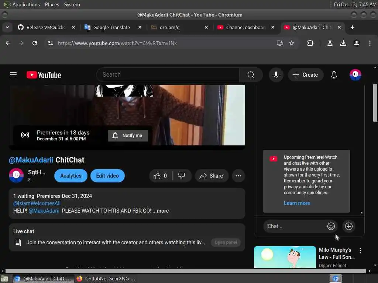Viewport: 378px width, 283px height.
Task: Start voice search with microphone icon
Action: pyautogui.click(x=276, y=75)
